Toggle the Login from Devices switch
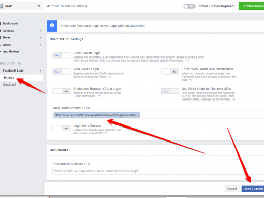This screenshot has height=198, width=264. pos(62,128)
